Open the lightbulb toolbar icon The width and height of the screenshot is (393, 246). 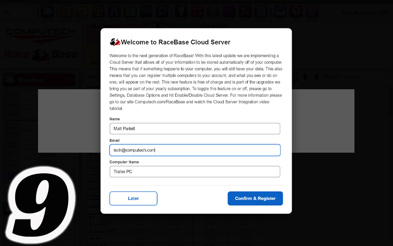tap(181, 12)
